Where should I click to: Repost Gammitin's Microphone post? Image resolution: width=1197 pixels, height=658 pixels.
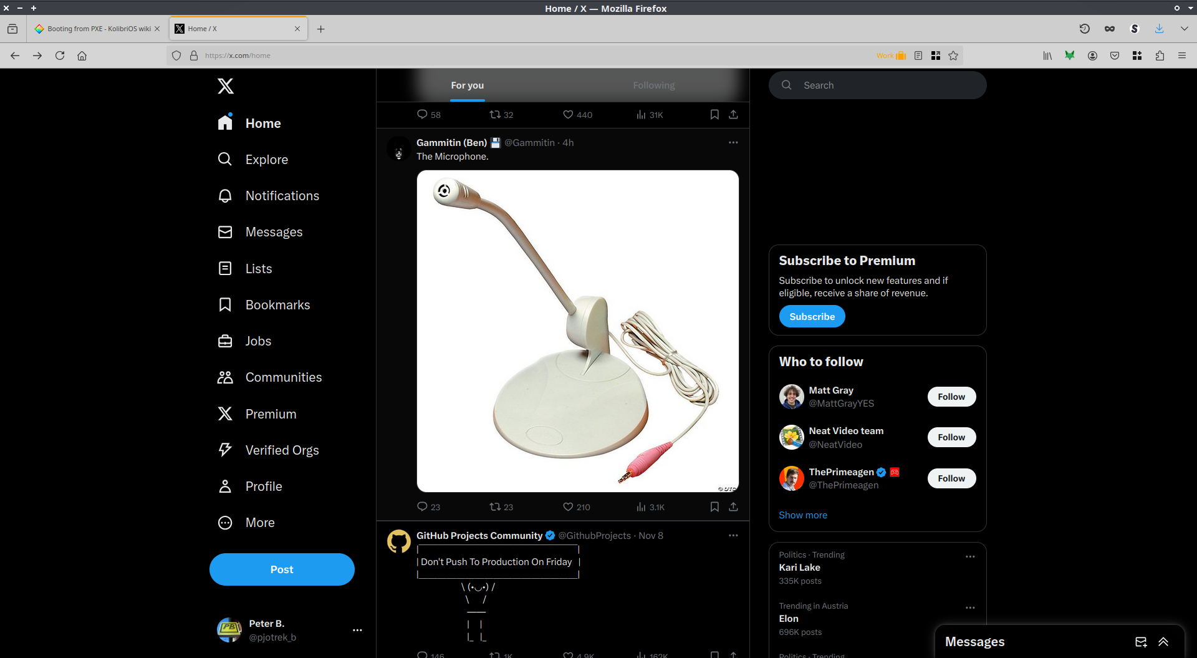pos(495,507)
